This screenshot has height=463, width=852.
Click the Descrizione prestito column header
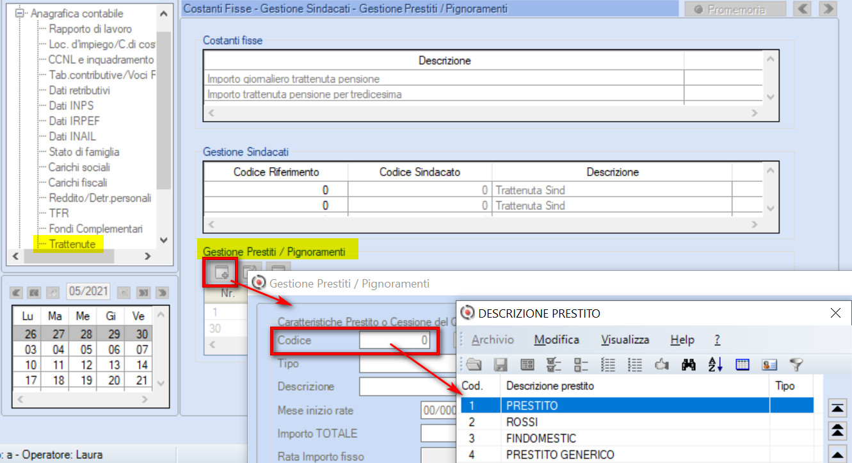(635, 386)
